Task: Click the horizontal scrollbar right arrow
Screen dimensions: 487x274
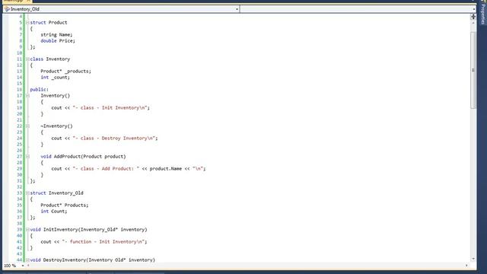Action: pos(466,266)
